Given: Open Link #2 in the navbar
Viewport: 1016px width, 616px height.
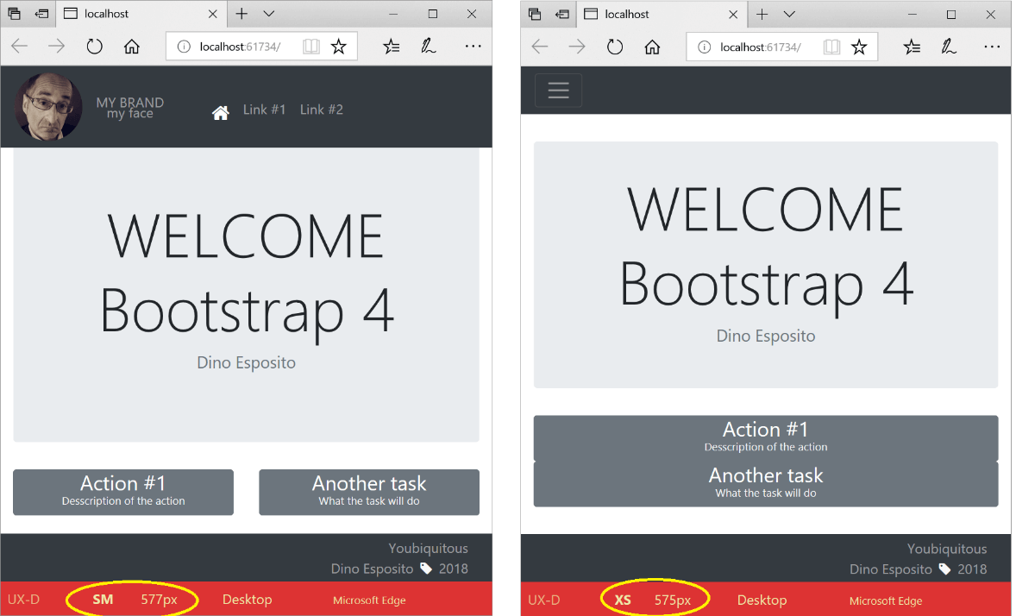Looking at the screenshot, I should pyautogui.click(x=322, y=110).
